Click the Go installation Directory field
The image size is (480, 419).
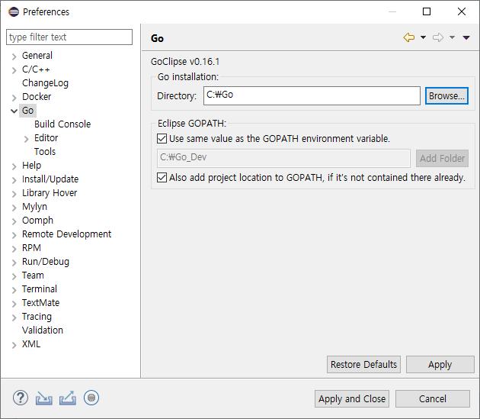pos(312,95)
